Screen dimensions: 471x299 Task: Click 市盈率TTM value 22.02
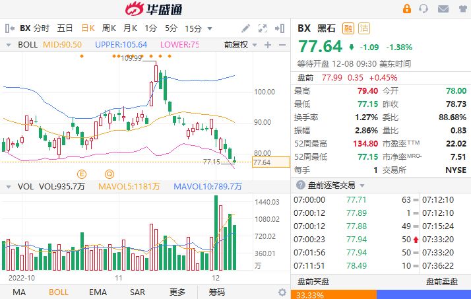click(x=456, y=144)
